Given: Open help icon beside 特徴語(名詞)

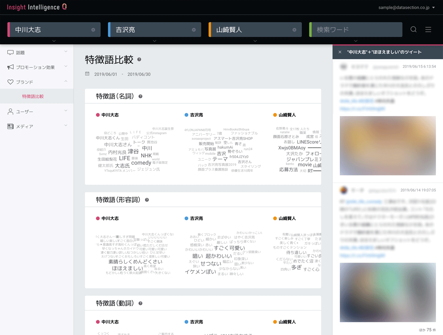Looking at the screenshot, I should click(x=140, y=97).
